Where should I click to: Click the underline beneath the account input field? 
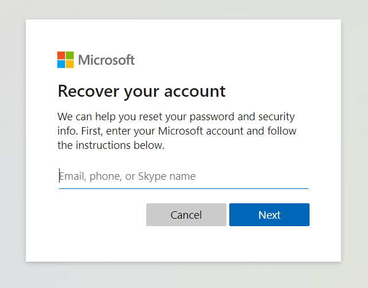(x=183, y=188)
